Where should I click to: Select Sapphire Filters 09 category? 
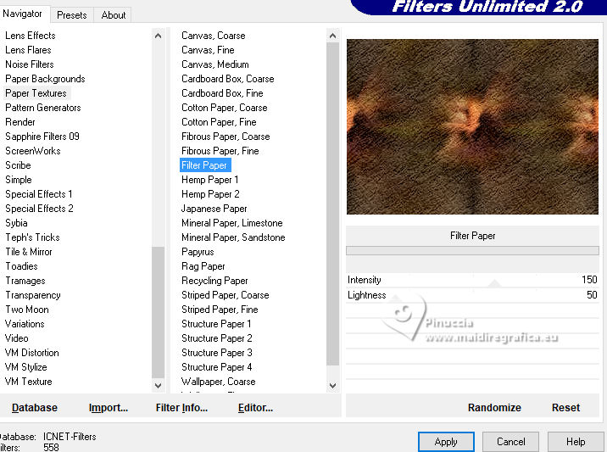click(42, 137)
